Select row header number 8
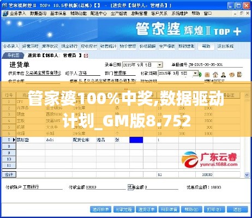252x218 pixels. tap(9, 146)
